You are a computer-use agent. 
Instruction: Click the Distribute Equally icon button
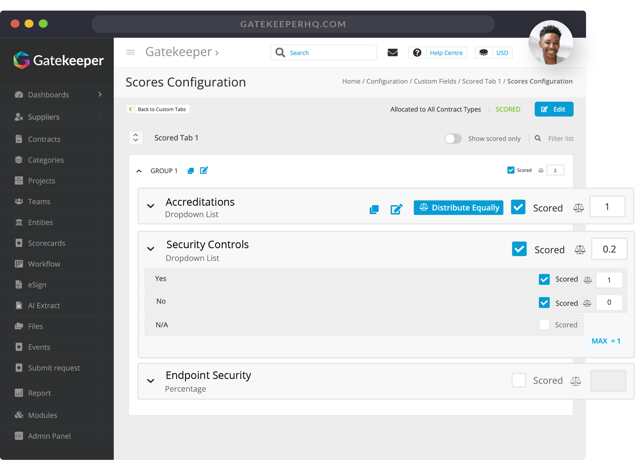[459, 207]
